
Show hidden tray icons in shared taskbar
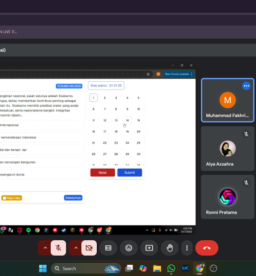(147, 230)
